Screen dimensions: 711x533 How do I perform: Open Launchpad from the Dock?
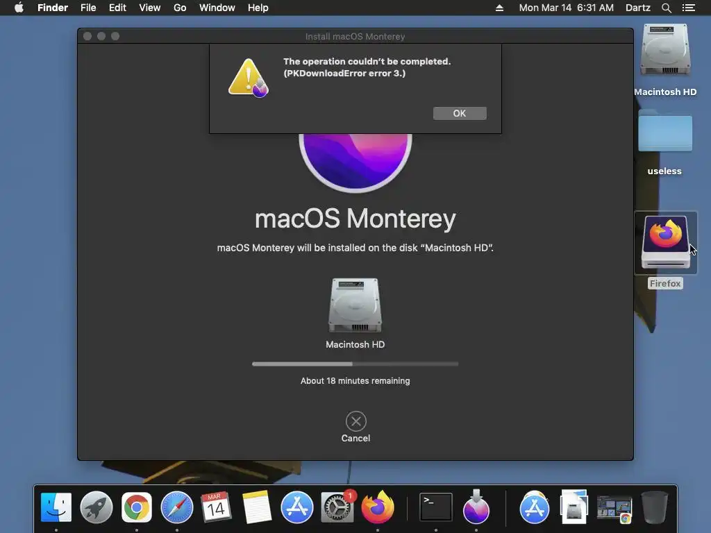point(96,507)
